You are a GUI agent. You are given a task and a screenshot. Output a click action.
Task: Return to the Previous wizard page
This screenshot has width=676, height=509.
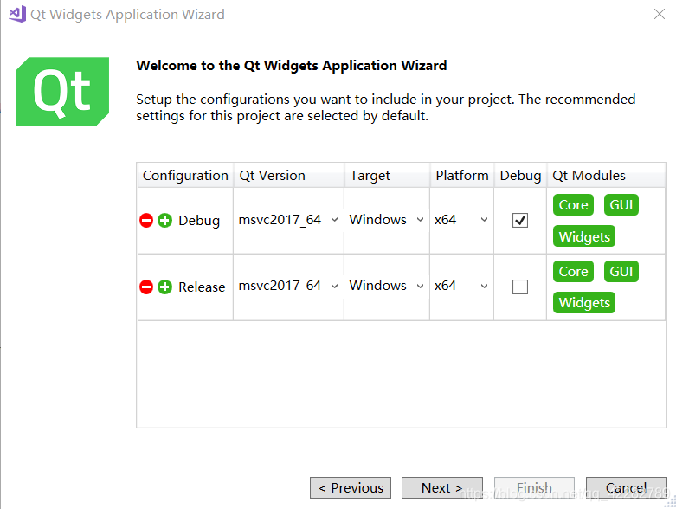click(x=351, y=488)
